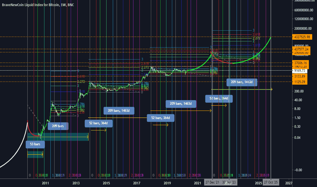Click the 40.00 price axis value

coord(298,100)
